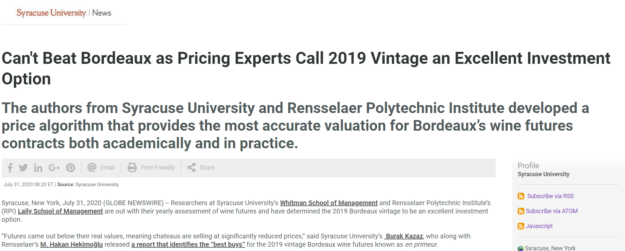Share the article on Facebook
This screenshot has width=625, height=251.
[x=10, y=168]
